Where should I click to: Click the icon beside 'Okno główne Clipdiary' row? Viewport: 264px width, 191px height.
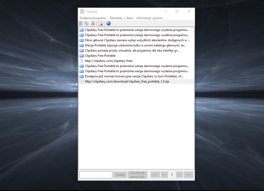81,40
